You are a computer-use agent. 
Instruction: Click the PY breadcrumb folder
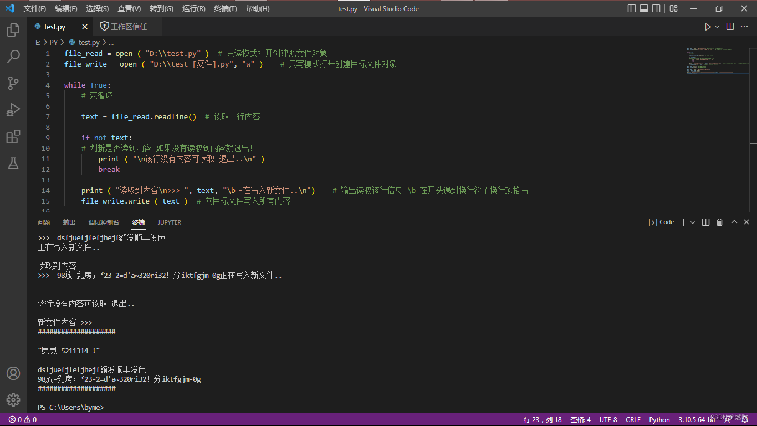click(x=54, y=42)
